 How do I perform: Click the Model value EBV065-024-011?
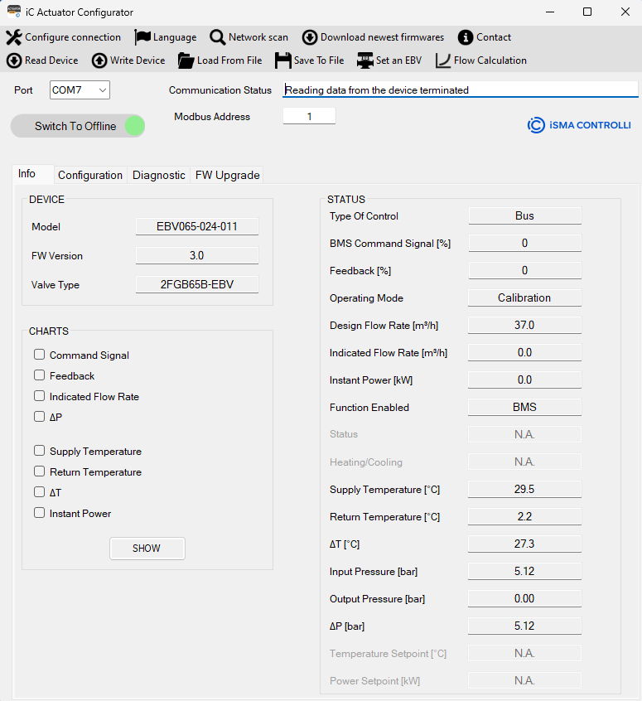pyautogui.click(x=197, y=227)
